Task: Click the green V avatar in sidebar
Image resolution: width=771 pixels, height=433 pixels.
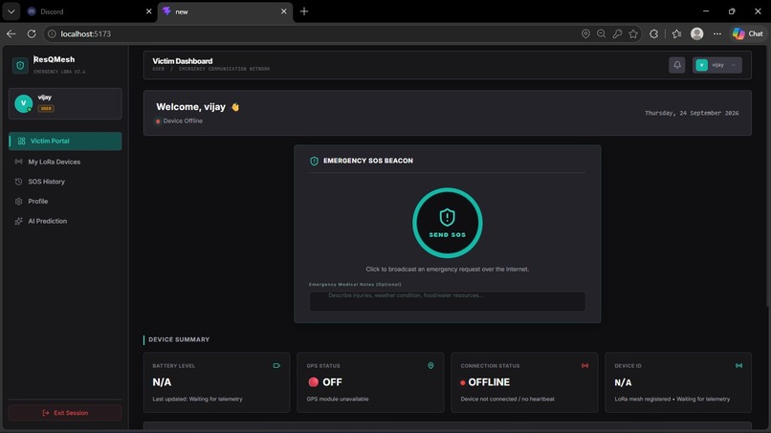Action: [23, 103]
